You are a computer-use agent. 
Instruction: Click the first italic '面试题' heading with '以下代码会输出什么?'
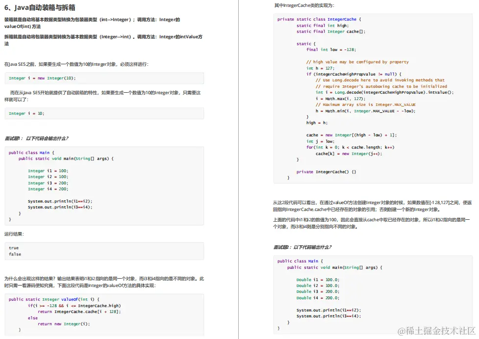coord(36,138)
